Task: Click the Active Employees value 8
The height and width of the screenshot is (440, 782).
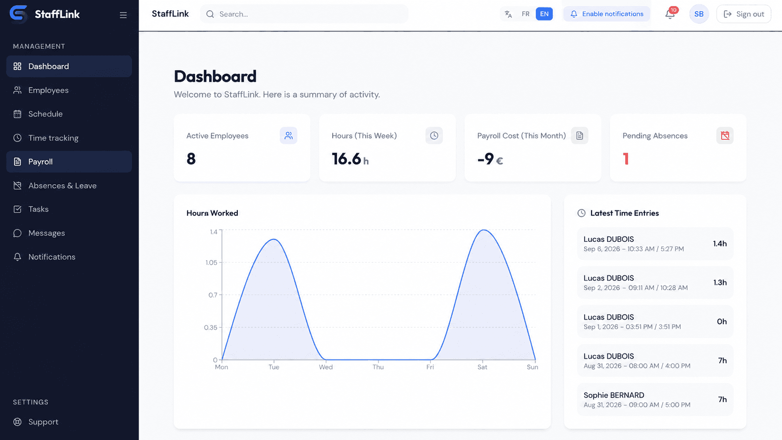Action: pyautogui.click(x=191, y=159)
